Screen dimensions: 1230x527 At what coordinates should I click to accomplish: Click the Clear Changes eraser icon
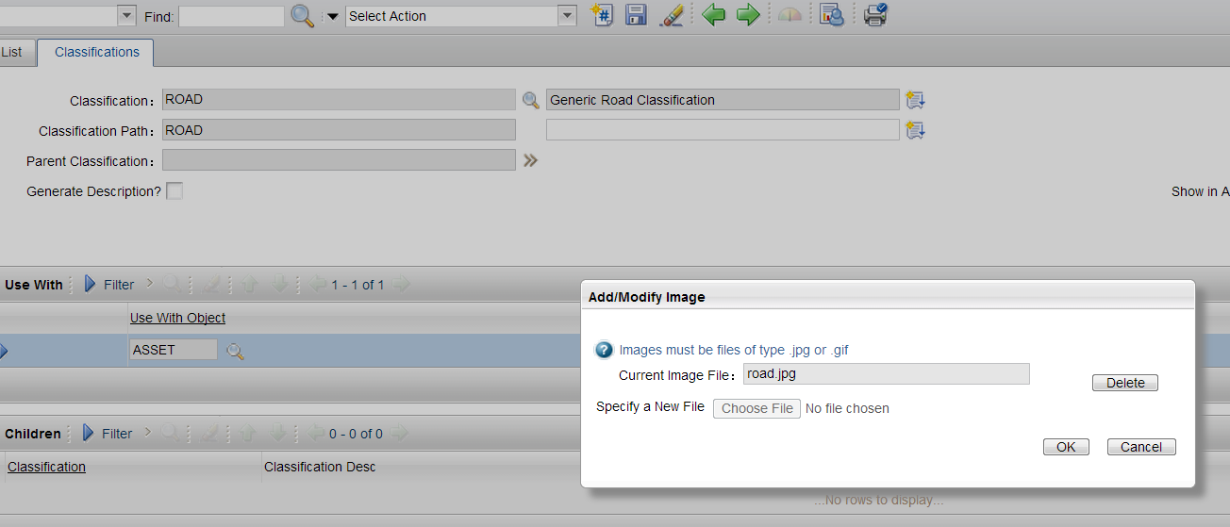coord(671,15)
